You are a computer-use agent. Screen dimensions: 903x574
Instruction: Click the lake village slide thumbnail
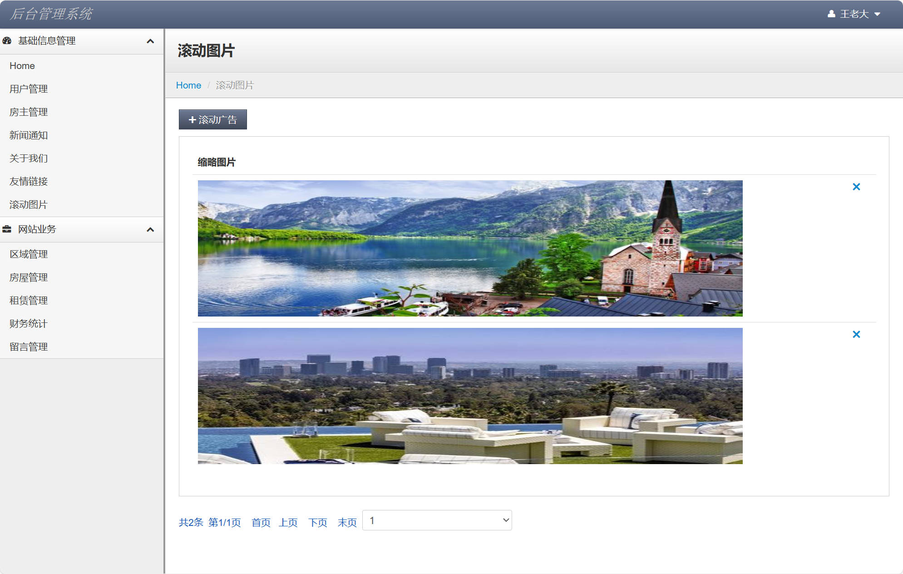click(x=469, y=248)
